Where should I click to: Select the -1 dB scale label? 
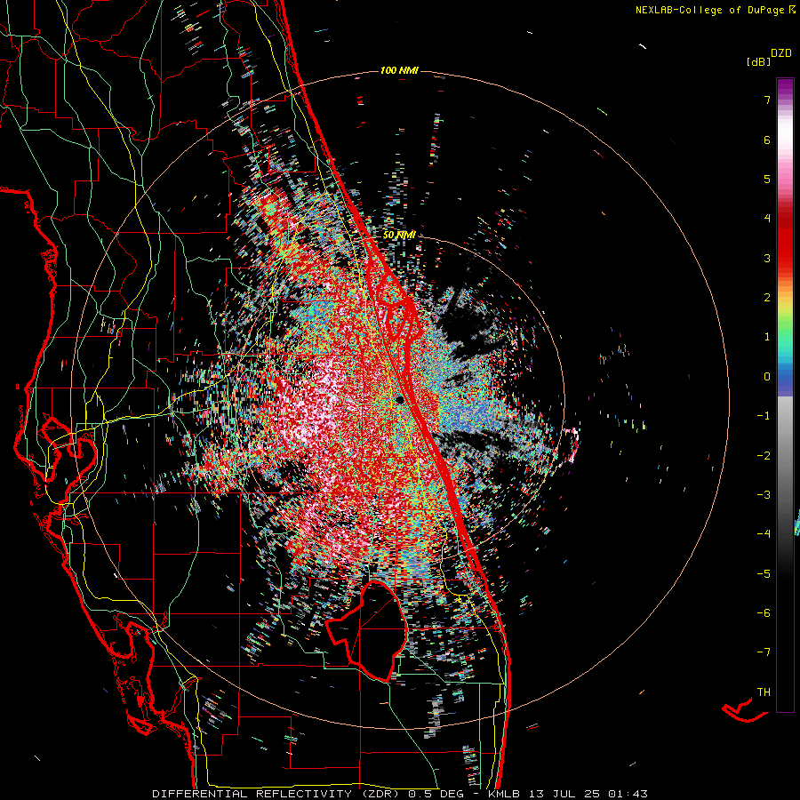[x=764, y=416]
